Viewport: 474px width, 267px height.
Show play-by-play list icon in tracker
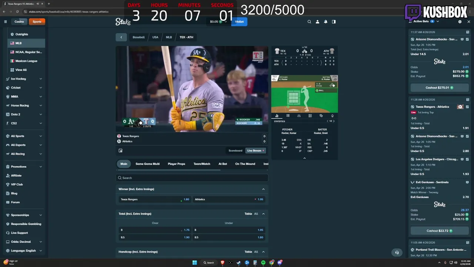(x=288, y=116)
